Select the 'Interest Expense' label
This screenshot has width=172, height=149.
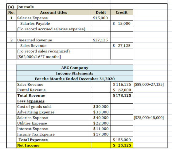pyautogui.click(x=54, y=128)
